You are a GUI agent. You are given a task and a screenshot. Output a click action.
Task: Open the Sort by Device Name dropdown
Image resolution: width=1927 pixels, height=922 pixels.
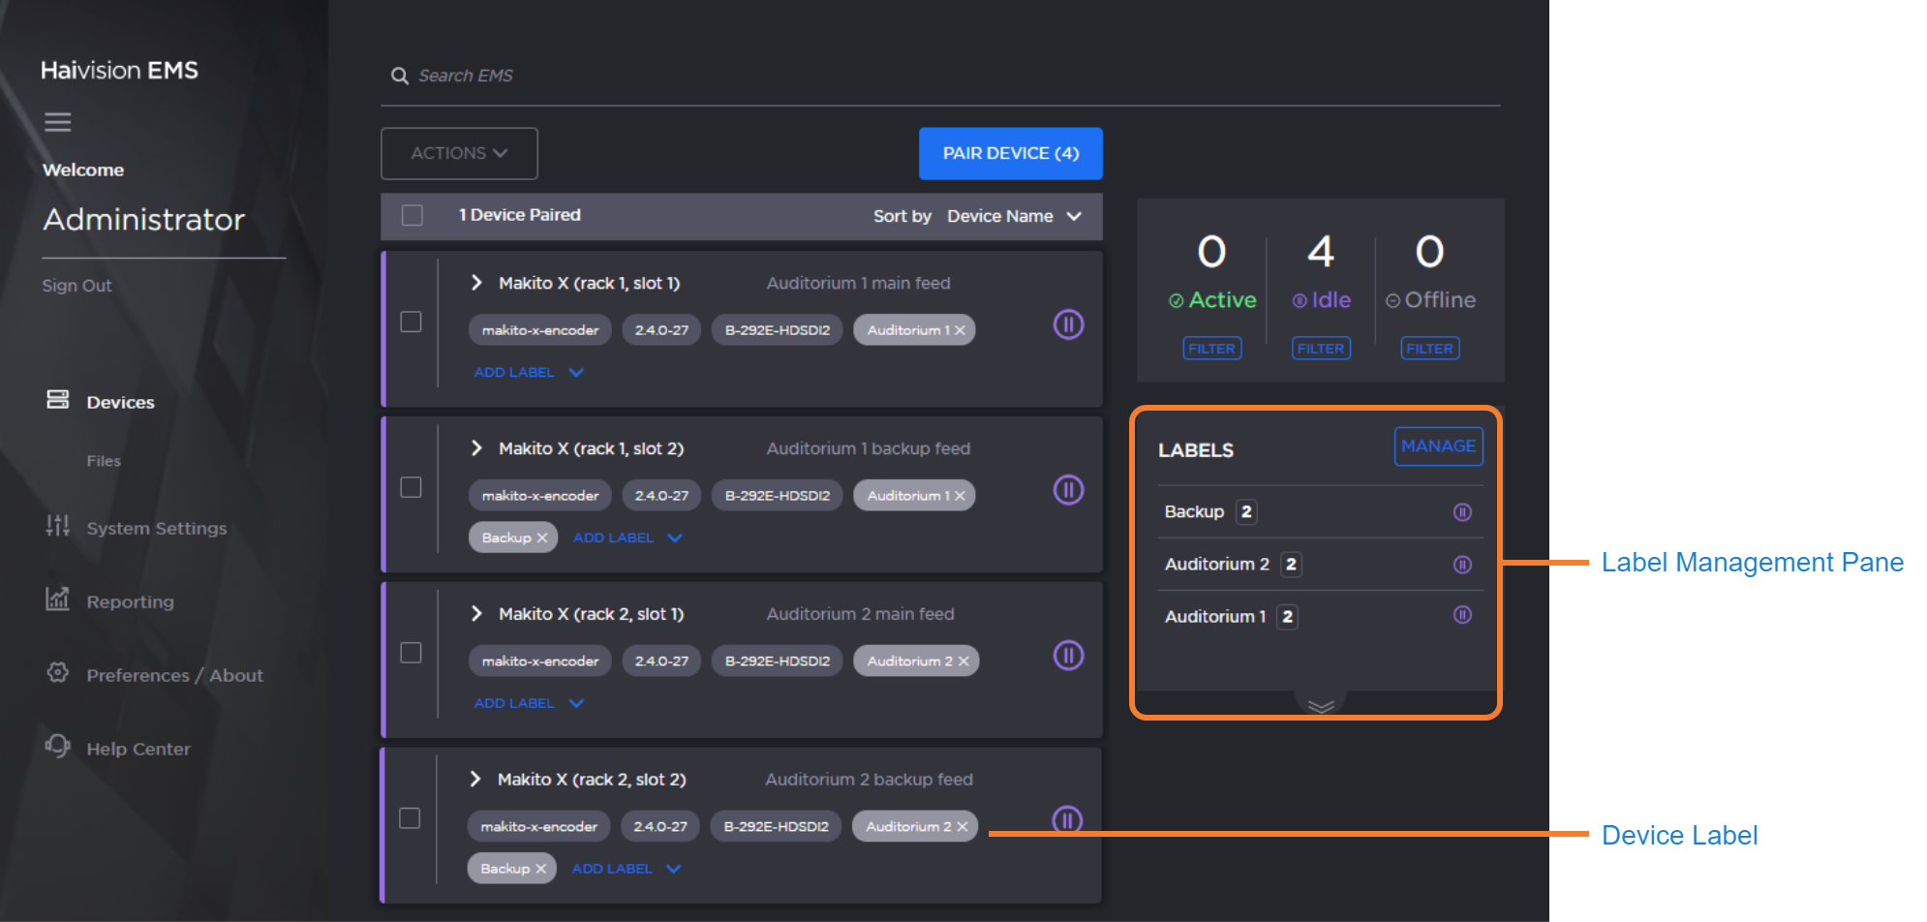point(1013,216)
